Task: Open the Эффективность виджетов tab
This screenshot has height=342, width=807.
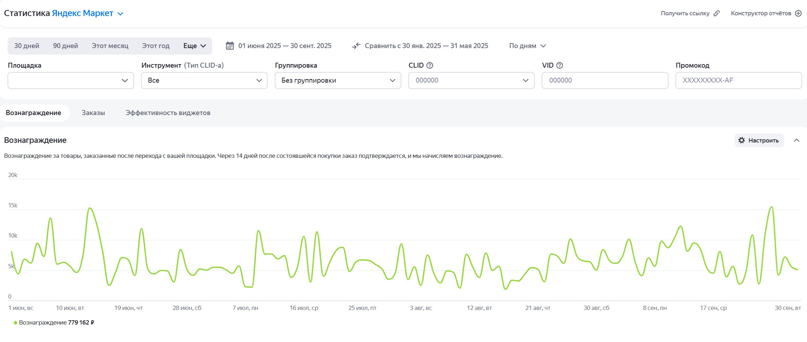Action: tap(168, 113)
